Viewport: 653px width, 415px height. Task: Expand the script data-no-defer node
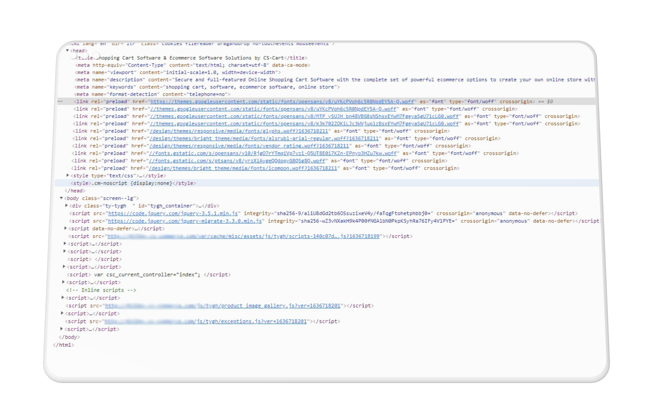[x=66, y=228]
